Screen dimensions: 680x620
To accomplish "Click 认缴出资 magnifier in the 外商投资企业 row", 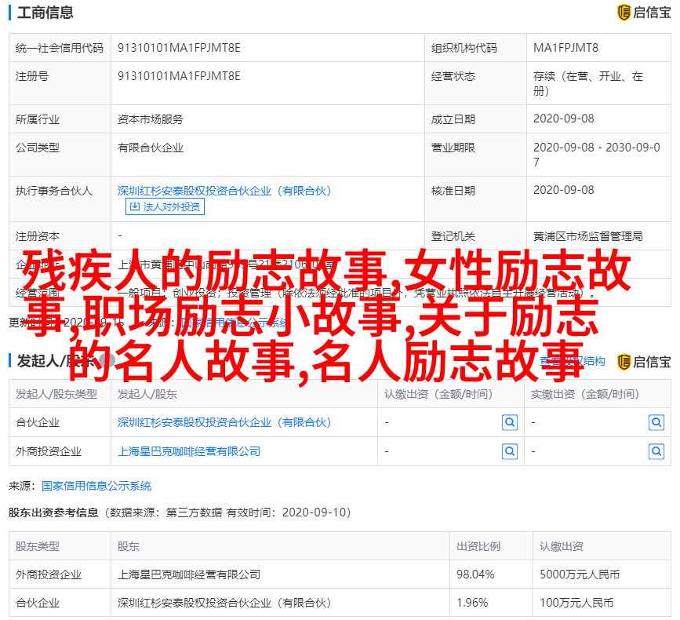I will click(510, 452).
